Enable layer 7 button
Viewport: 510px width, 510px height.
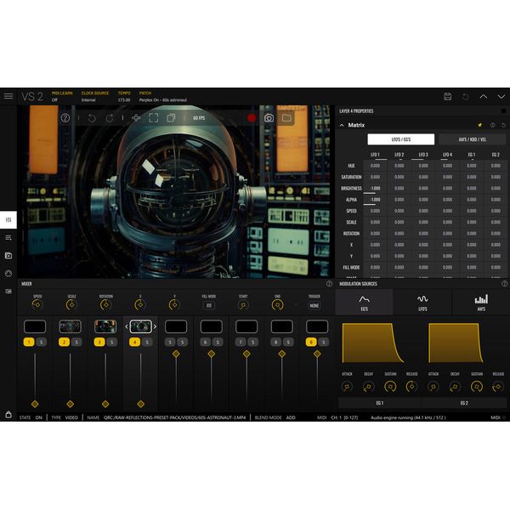(x=241, y=342)
